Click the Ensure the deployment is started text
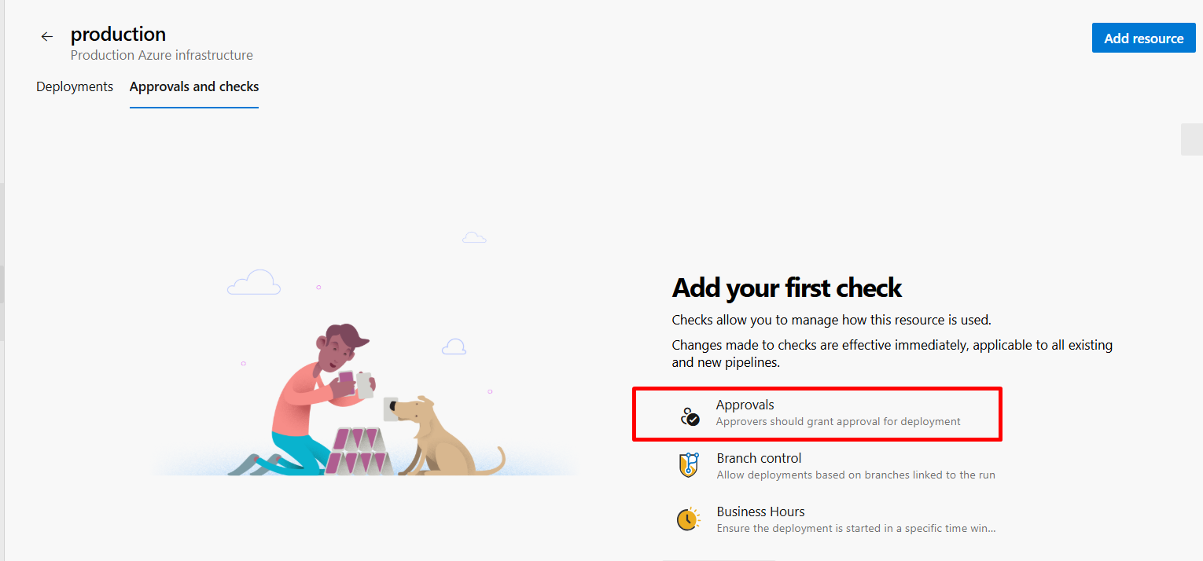This screenshot has height=561, width=1203. pyautogui.click(x=855, y=529)
